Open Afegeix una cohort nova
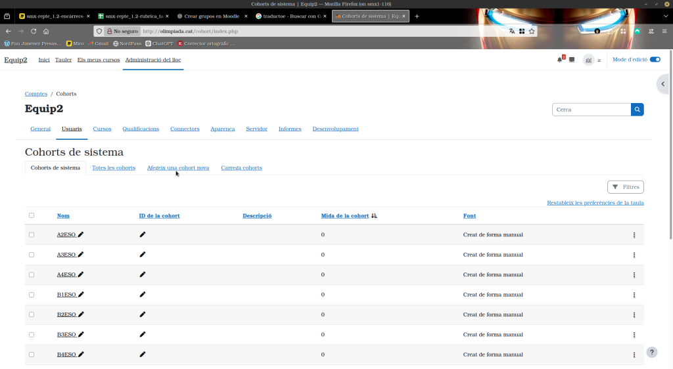Image resolution: width=673 pixels, height=369 pixels. tap(178, 168)
